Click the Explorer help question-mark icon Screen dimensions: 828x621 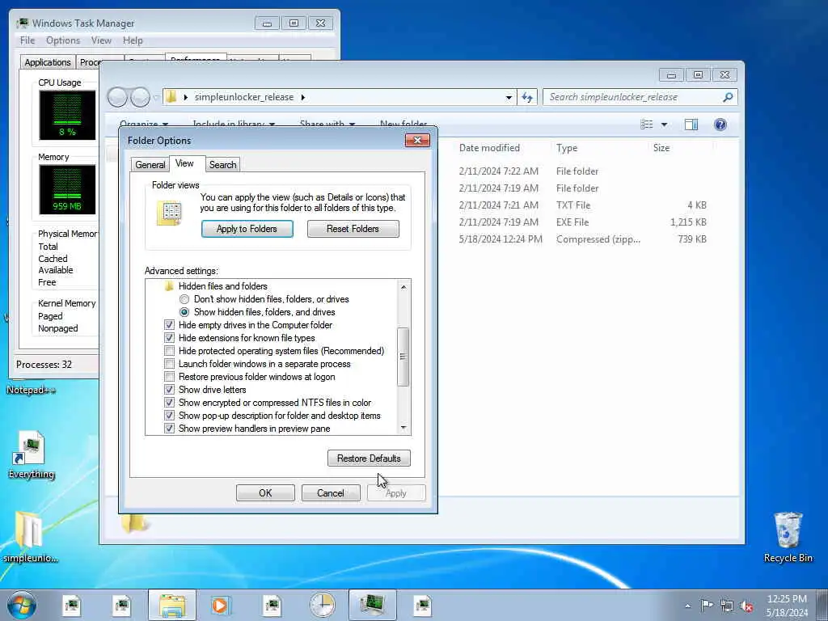(720, 125)
